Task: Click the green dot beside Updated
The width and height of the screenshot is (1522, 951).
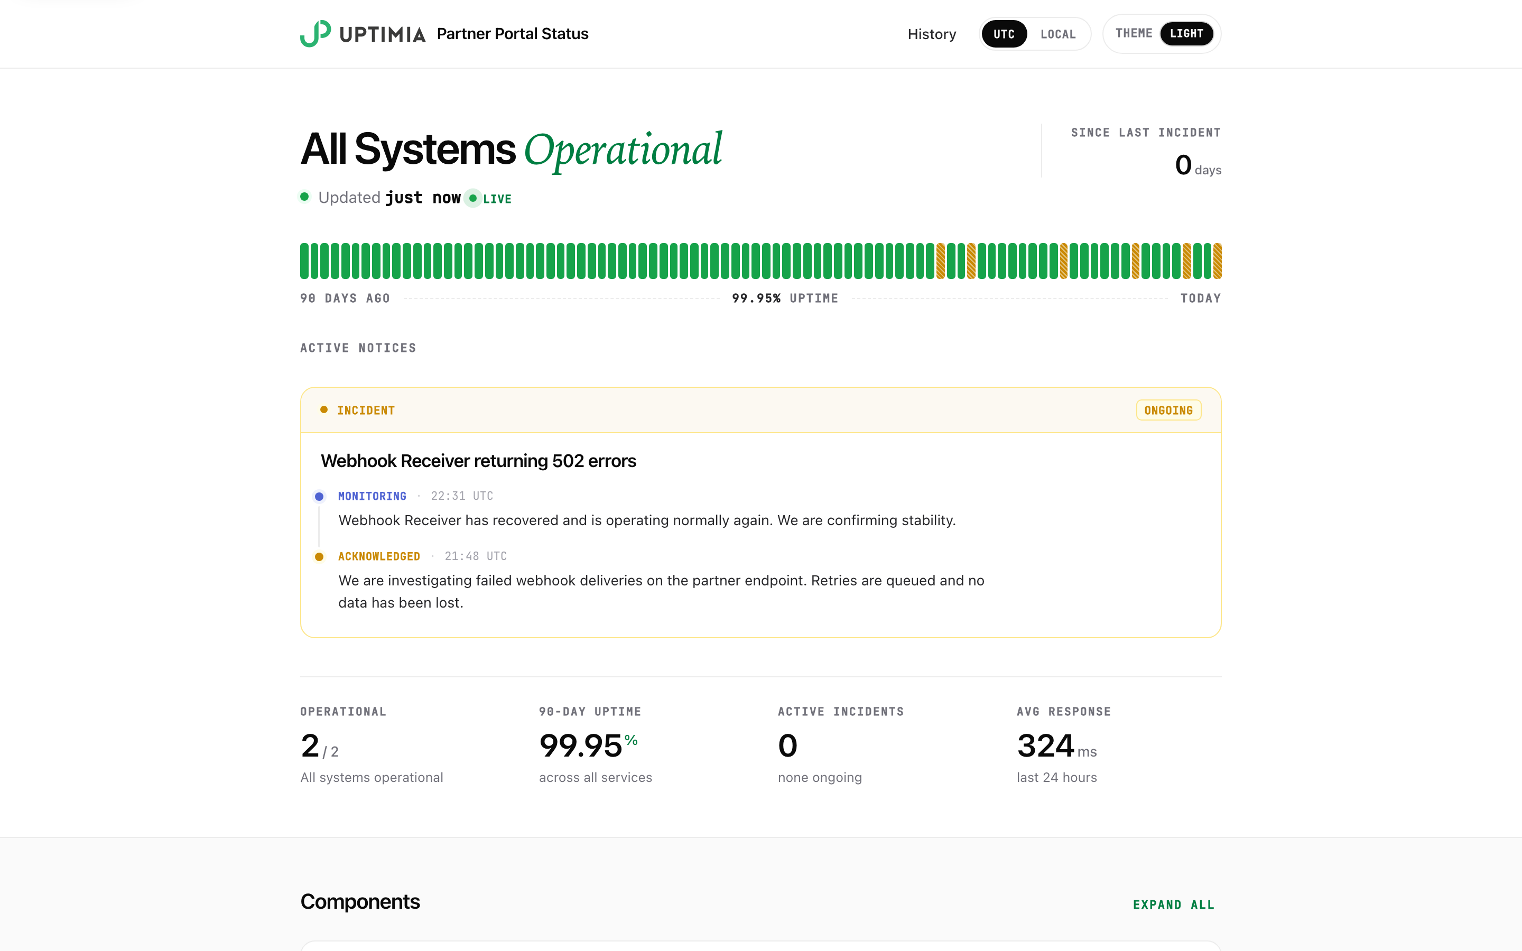Action: tap(304, 197)
